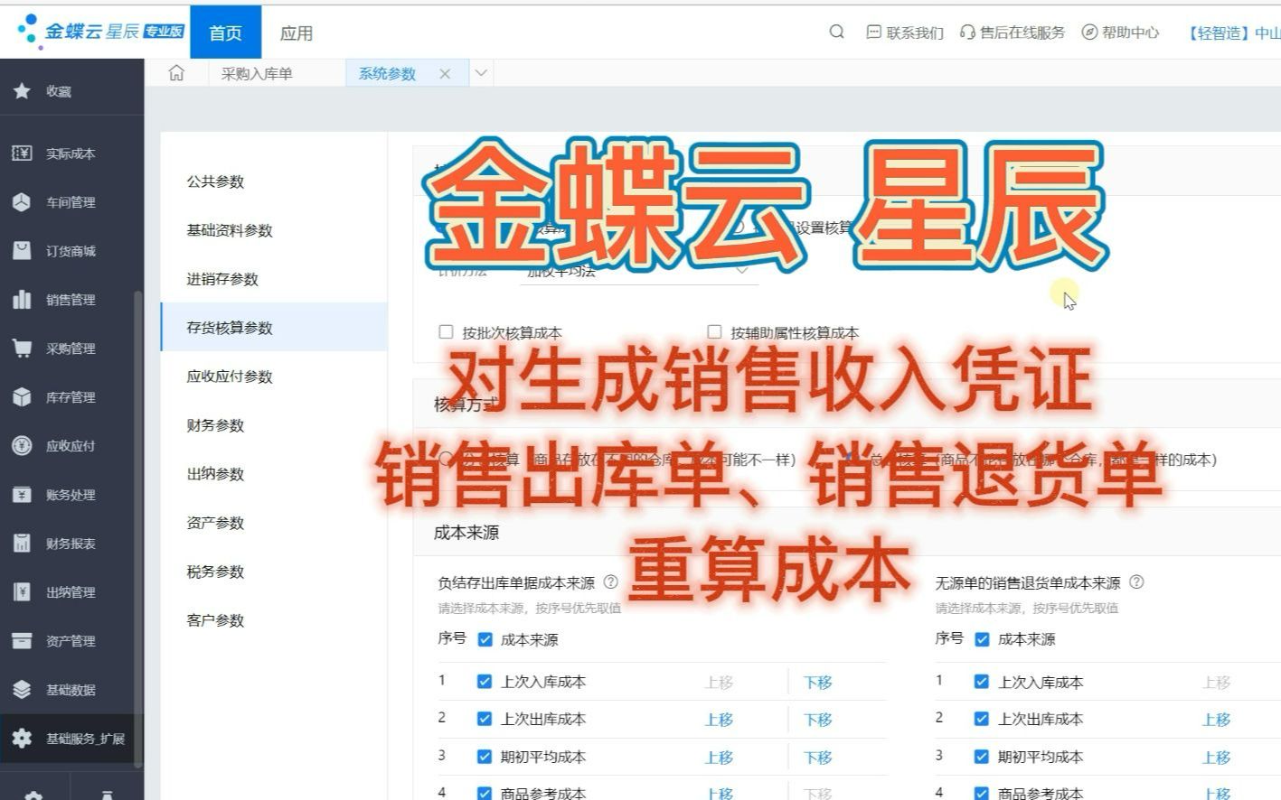
Task: Uncheck the left 上次入库成本 checkbox
Action: pos(485,682)
